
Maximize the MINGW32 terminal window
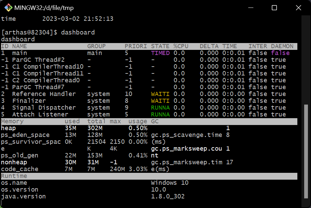tap(274, 8)
